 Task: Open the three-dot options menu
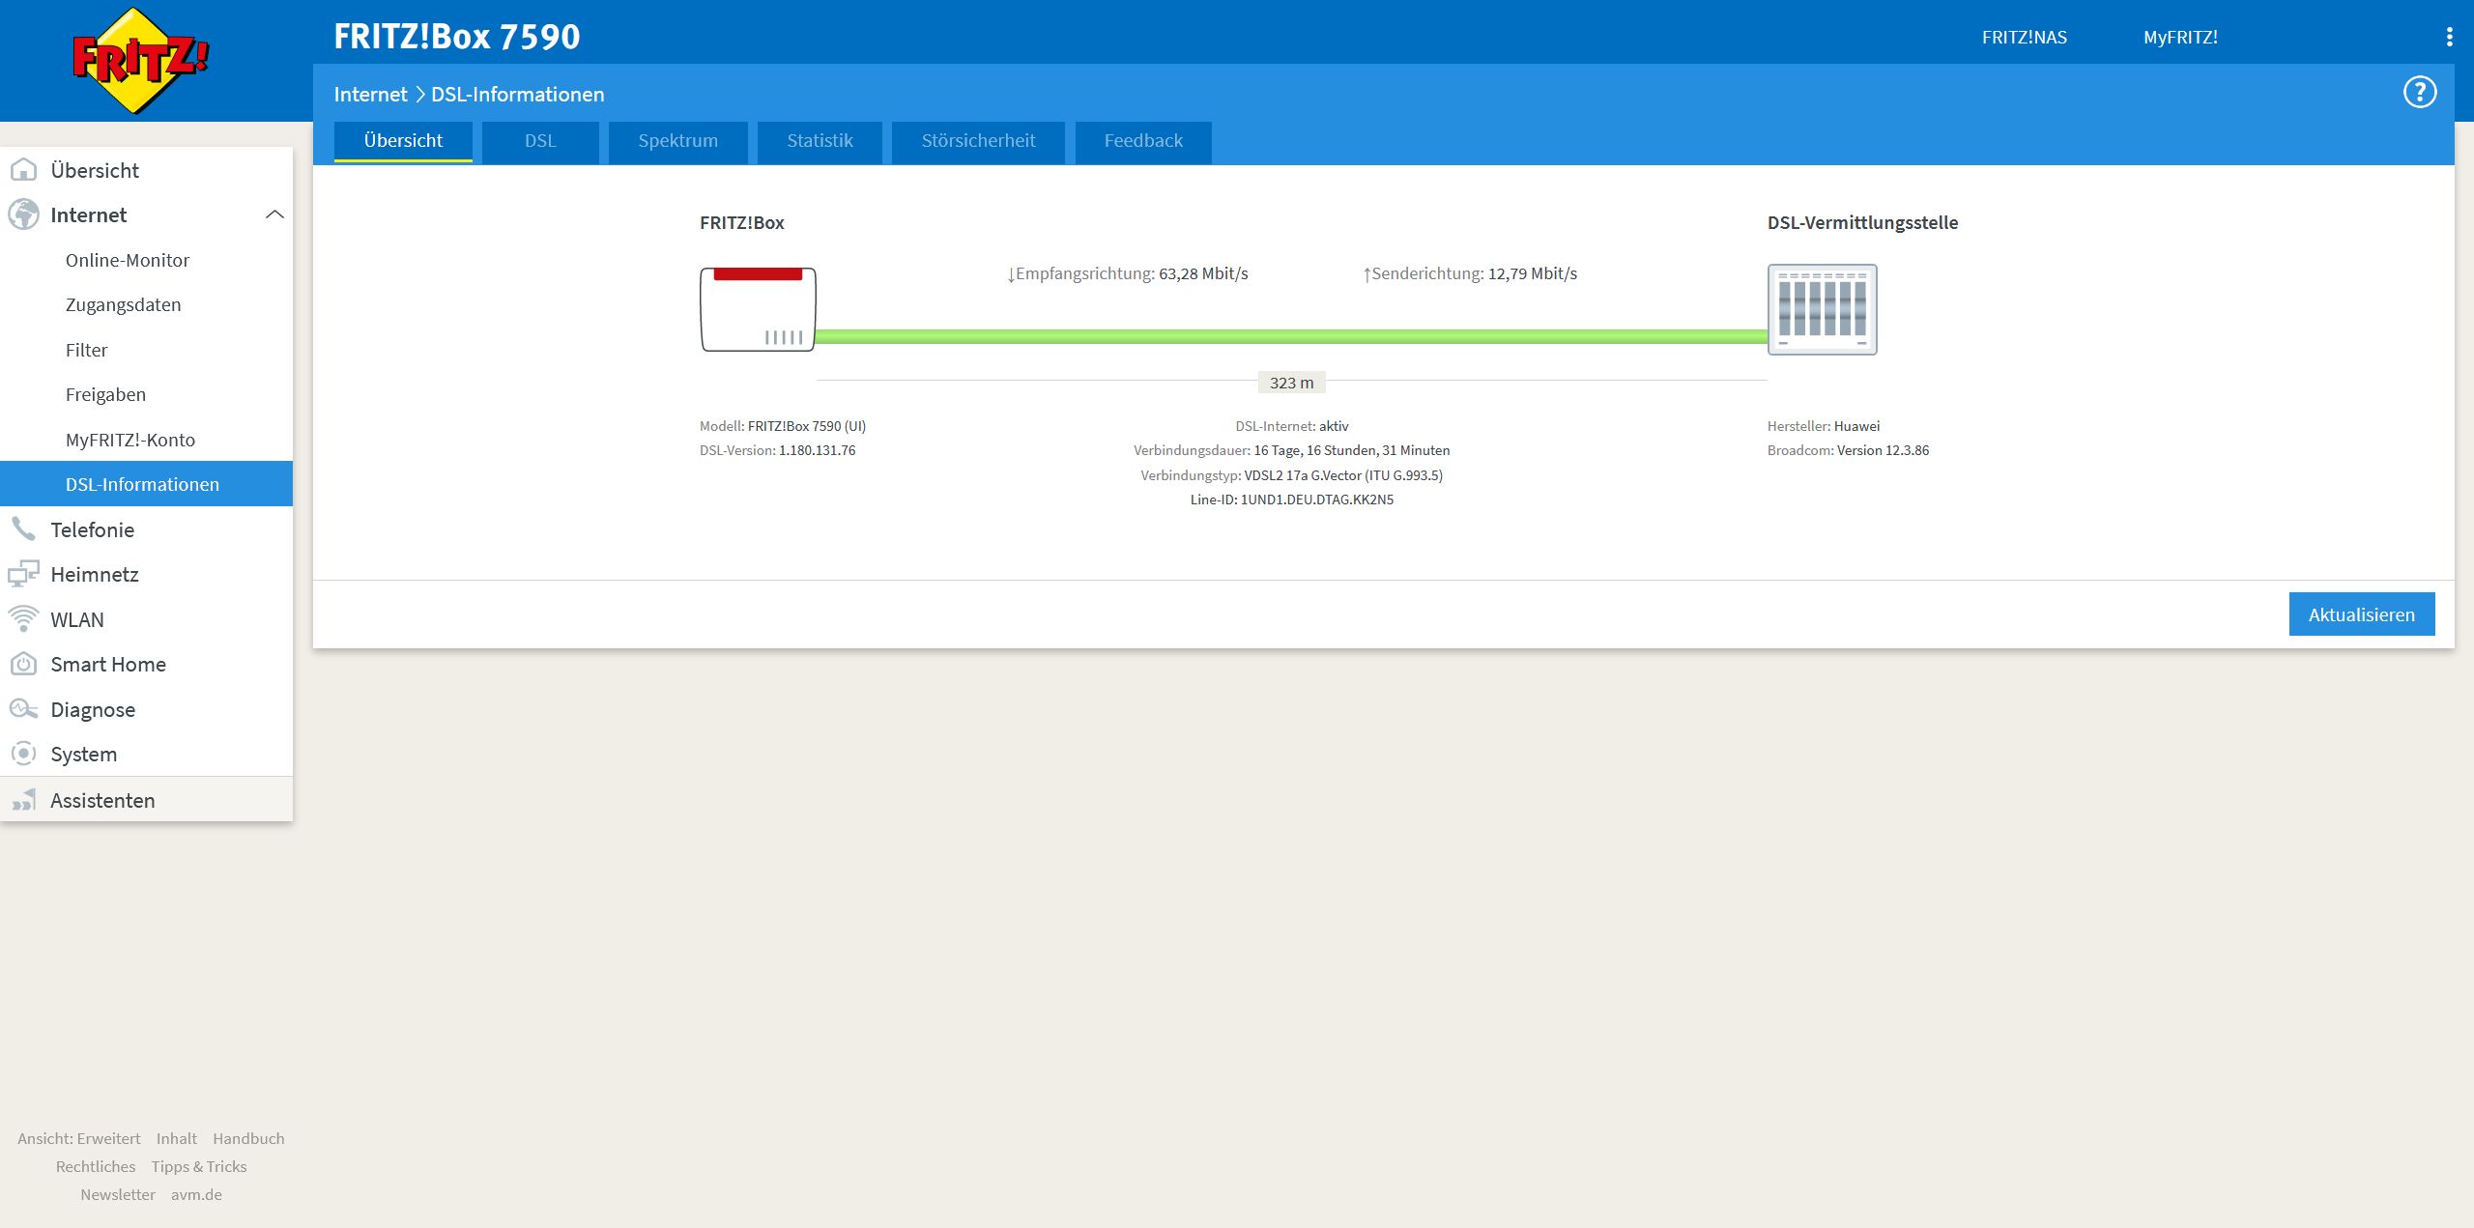pyautogui.click(x=2448, y=37)
